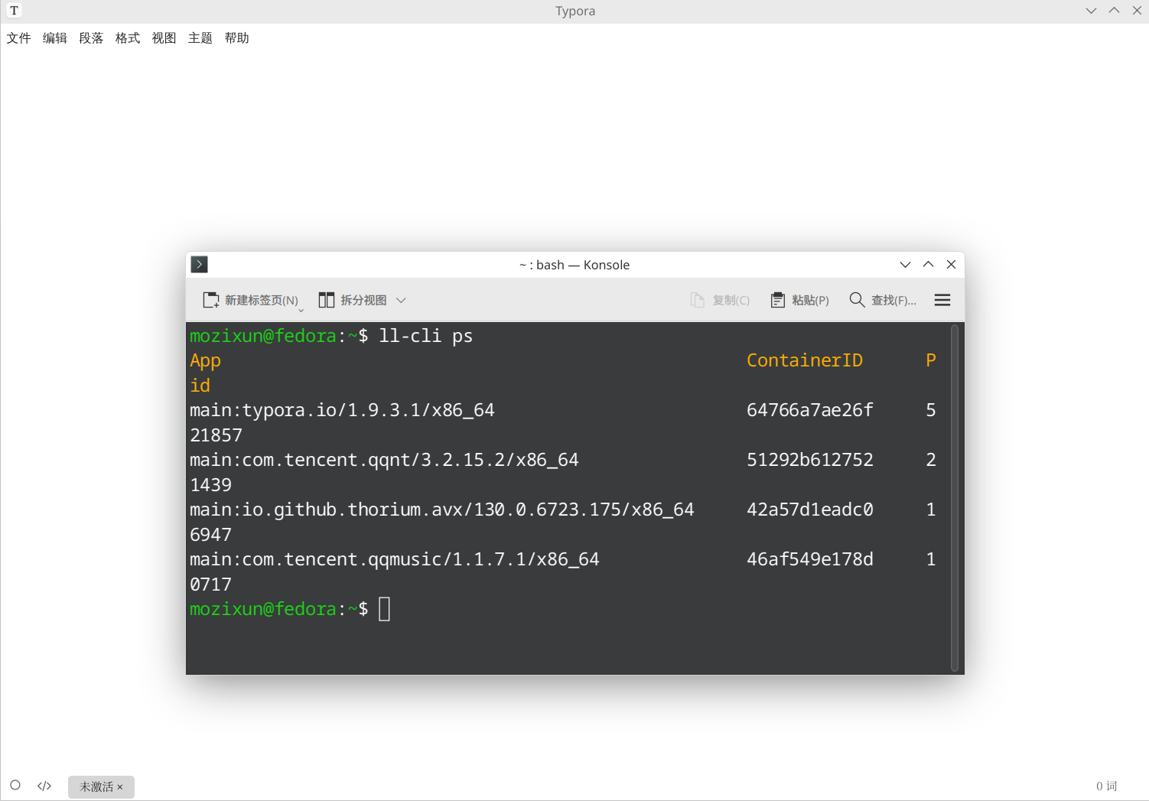
Task: Click the 未激活 × license badge
Action: coord(101,786)
